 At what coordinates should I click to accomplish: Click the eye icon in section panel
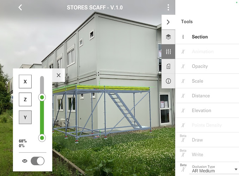click(25, 161)
